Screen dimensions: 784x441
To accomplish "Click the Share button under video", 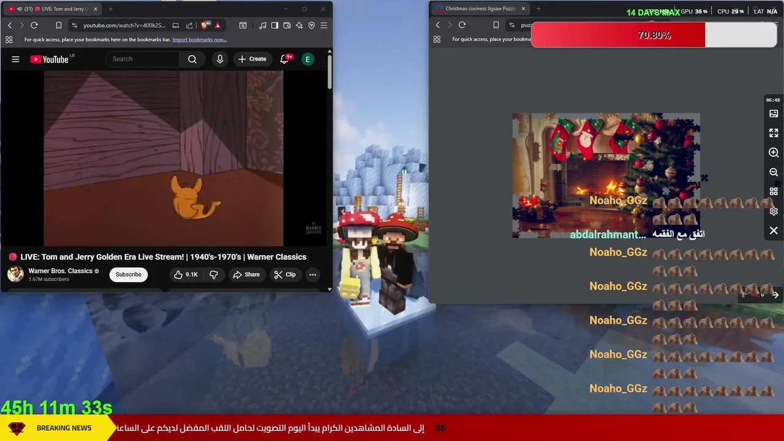I will (x=246, y=274).
